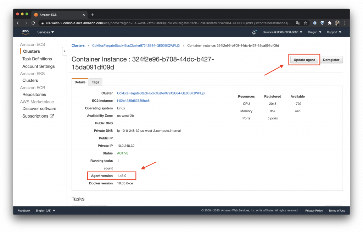Click the Deregister button
The width and height of the screenshot is (363, 232).
click(331, 60)
